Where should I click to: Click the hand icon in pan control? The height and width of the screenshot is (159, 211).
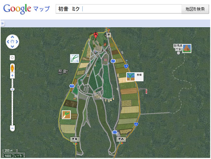(12, 42)
